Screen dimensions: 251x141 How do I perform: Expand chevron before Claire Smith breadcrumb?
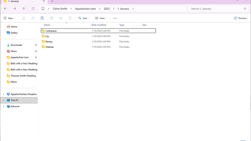click(x=49, y=9)
